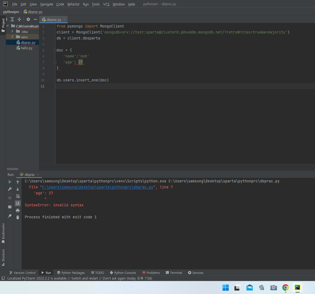
Task: Follow the dbprac.py file link in traceback
Action: pyautogui.click(x=98, y=187)
